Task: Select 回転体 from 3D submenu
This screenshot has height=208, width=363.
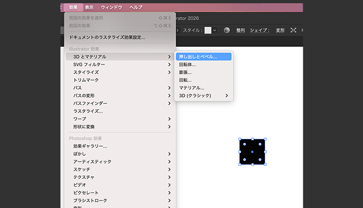Action: pos(203,65)
